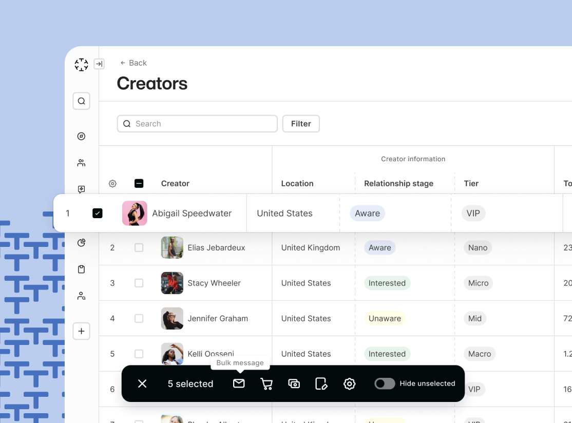Open Elias Jebardeux's Aware stage badge
This screenshot has width=572, height=423.
[x=380, y=247]
